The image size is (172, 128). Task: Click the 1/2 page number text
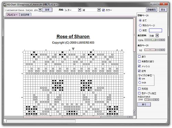[140, 50]
